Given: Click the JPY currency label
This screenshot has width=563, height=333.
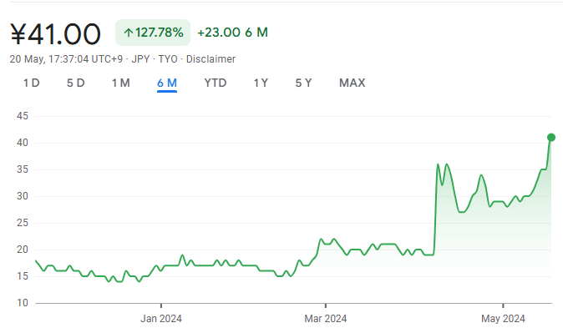Looking at the screenshot, I should (x=140, y=59).
